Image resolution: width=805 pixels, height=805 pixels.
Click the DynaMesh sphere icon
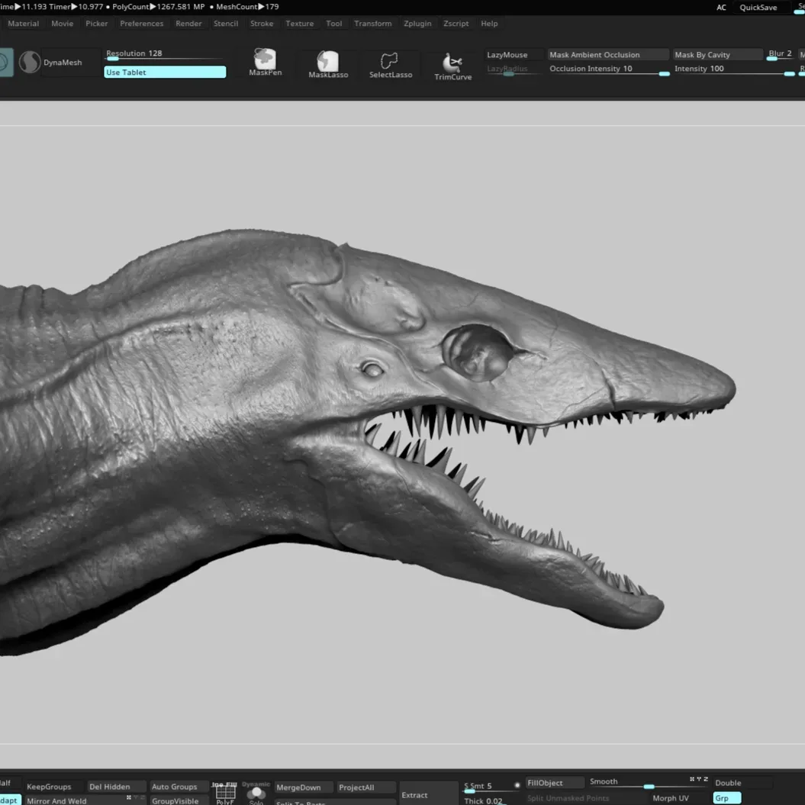tap(30, 62)
